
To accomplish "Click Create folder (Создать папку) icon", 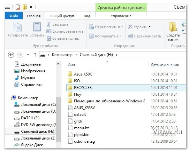I will click(173, 27).
